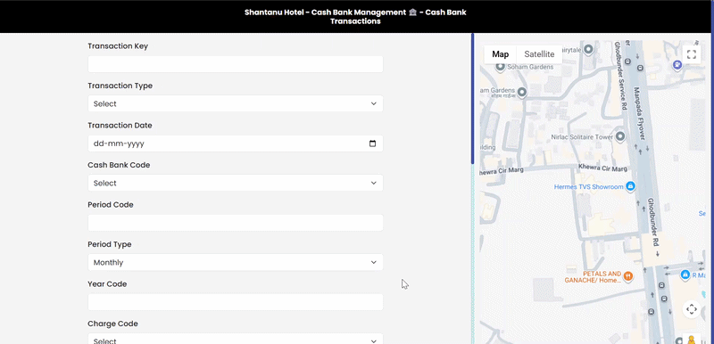Click the 'Ghodbunder Service Rd' label
The image size is (714, 344).
point(621,76)
